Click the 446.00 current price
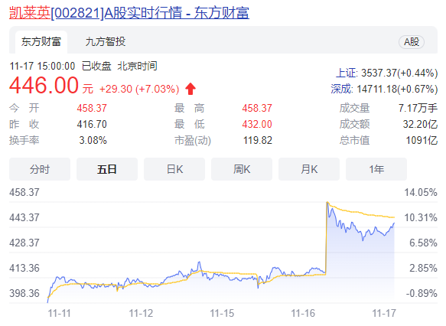 (44, 85)
